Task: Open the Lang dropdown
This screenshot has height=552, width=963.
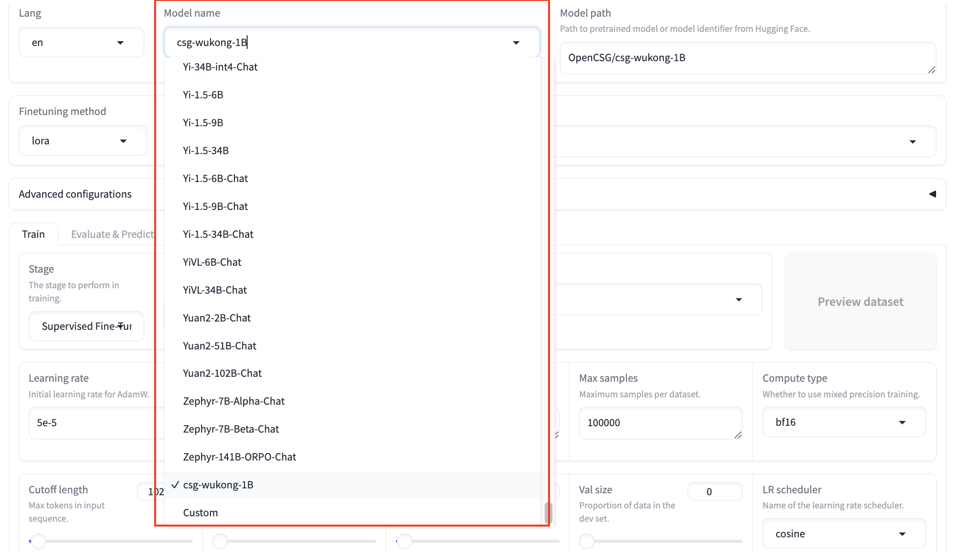Action: click(81, 43)
